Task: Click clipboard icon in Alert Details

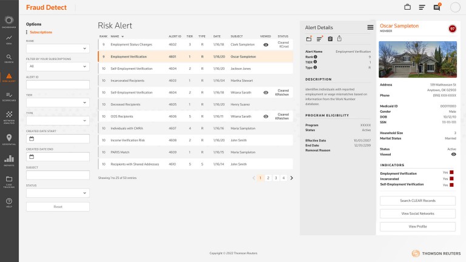Action: [x=329, y=39]
